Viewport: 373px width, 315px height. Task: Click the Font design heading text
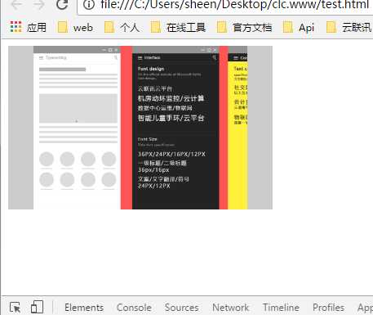[x=151, y=69]
